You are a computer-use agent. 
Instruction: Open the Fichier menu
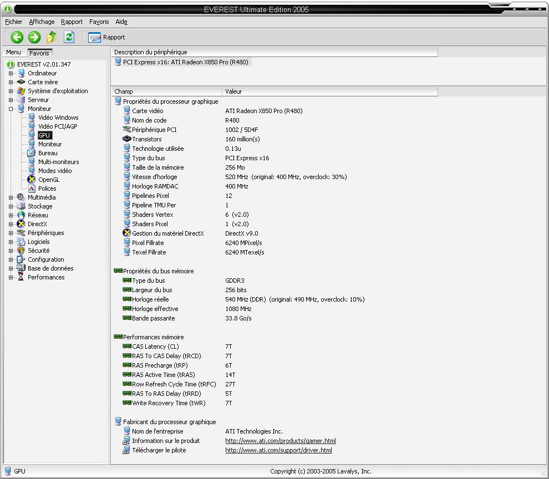14,22
